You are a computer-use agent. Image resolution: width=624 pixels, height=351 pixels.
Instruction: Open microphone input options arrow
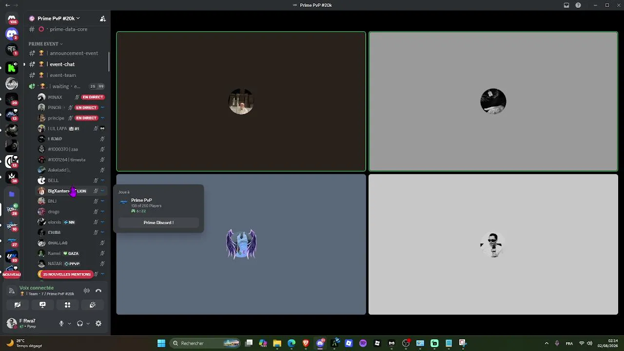(x=69, y=323)
